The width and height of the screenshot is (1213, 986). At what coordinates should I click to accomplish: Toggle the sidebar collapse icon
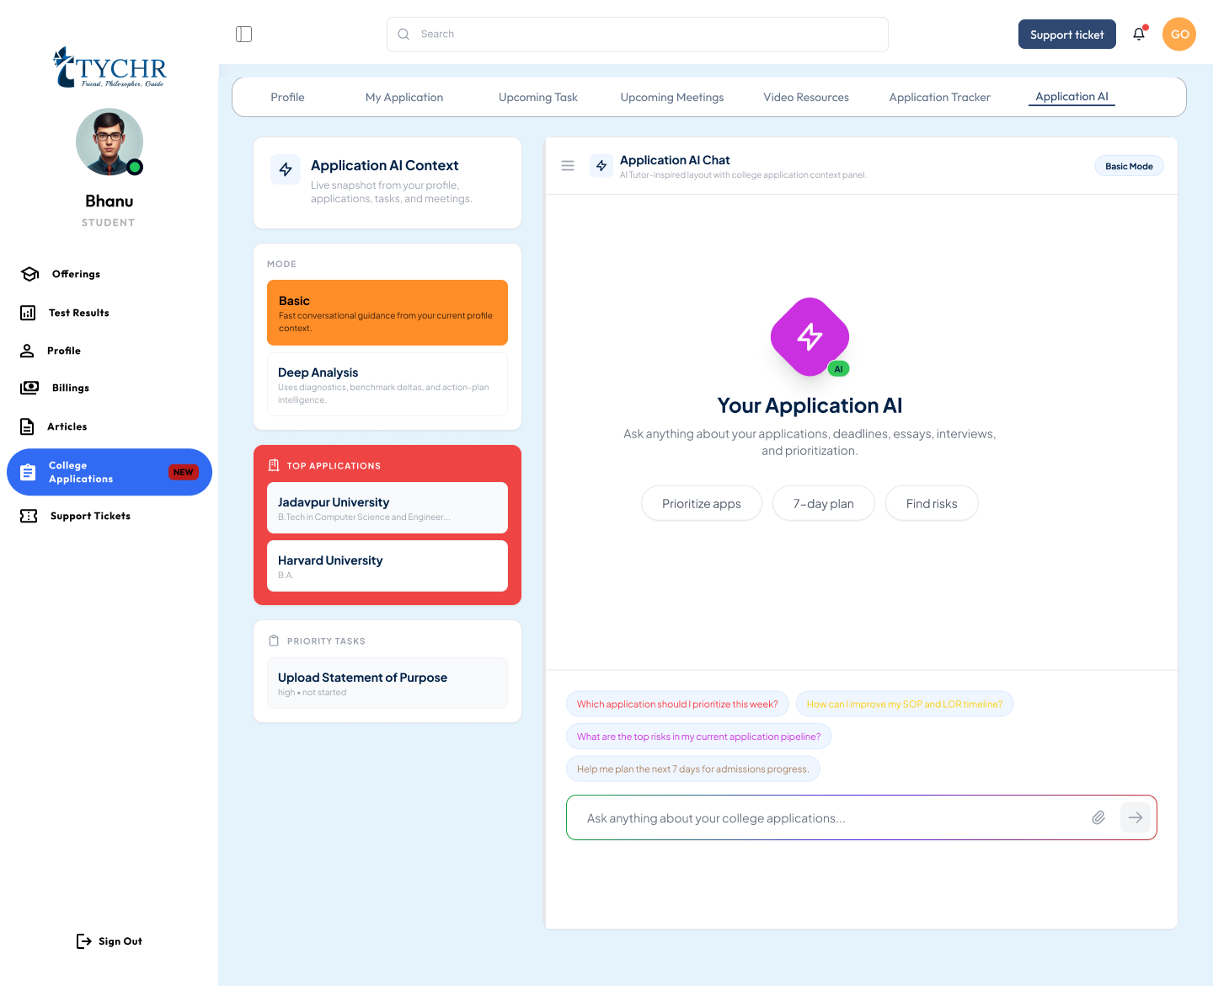243,35
